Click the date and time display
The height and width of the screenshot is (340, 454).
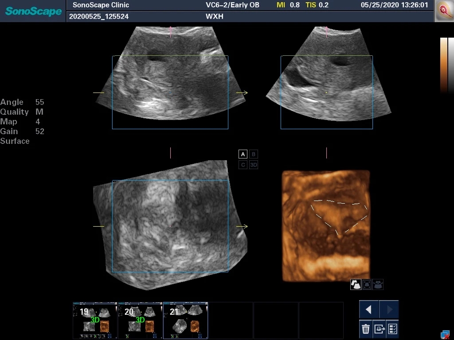pyautogui.click(x=394, y=5)
